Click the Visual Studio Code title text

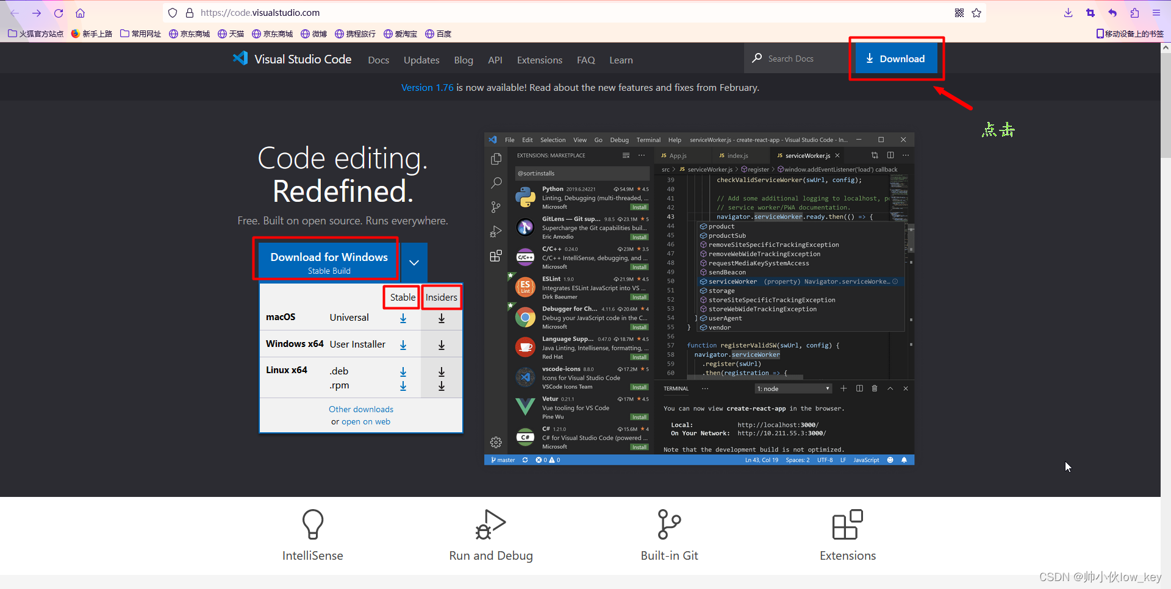pyautogui.click(x=303, y=59)
